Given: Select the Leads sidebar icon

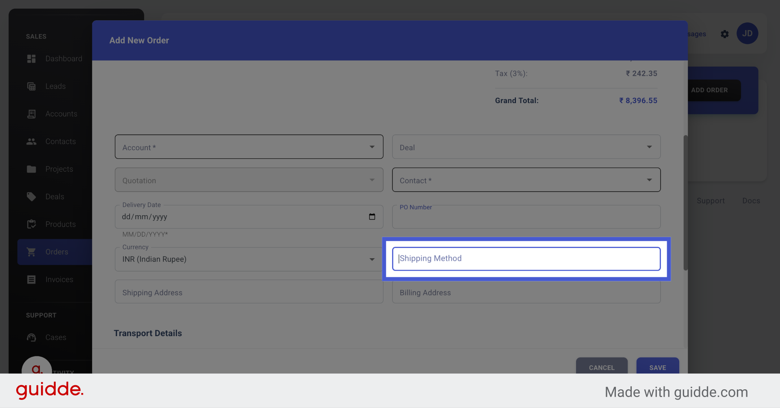Looking at the screenshot, I should click(31, 86).
